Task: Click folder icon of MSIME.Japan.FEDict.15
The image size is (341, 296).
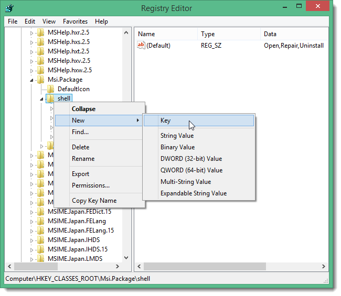Action: pyautogui.click(x=40, y=212)
